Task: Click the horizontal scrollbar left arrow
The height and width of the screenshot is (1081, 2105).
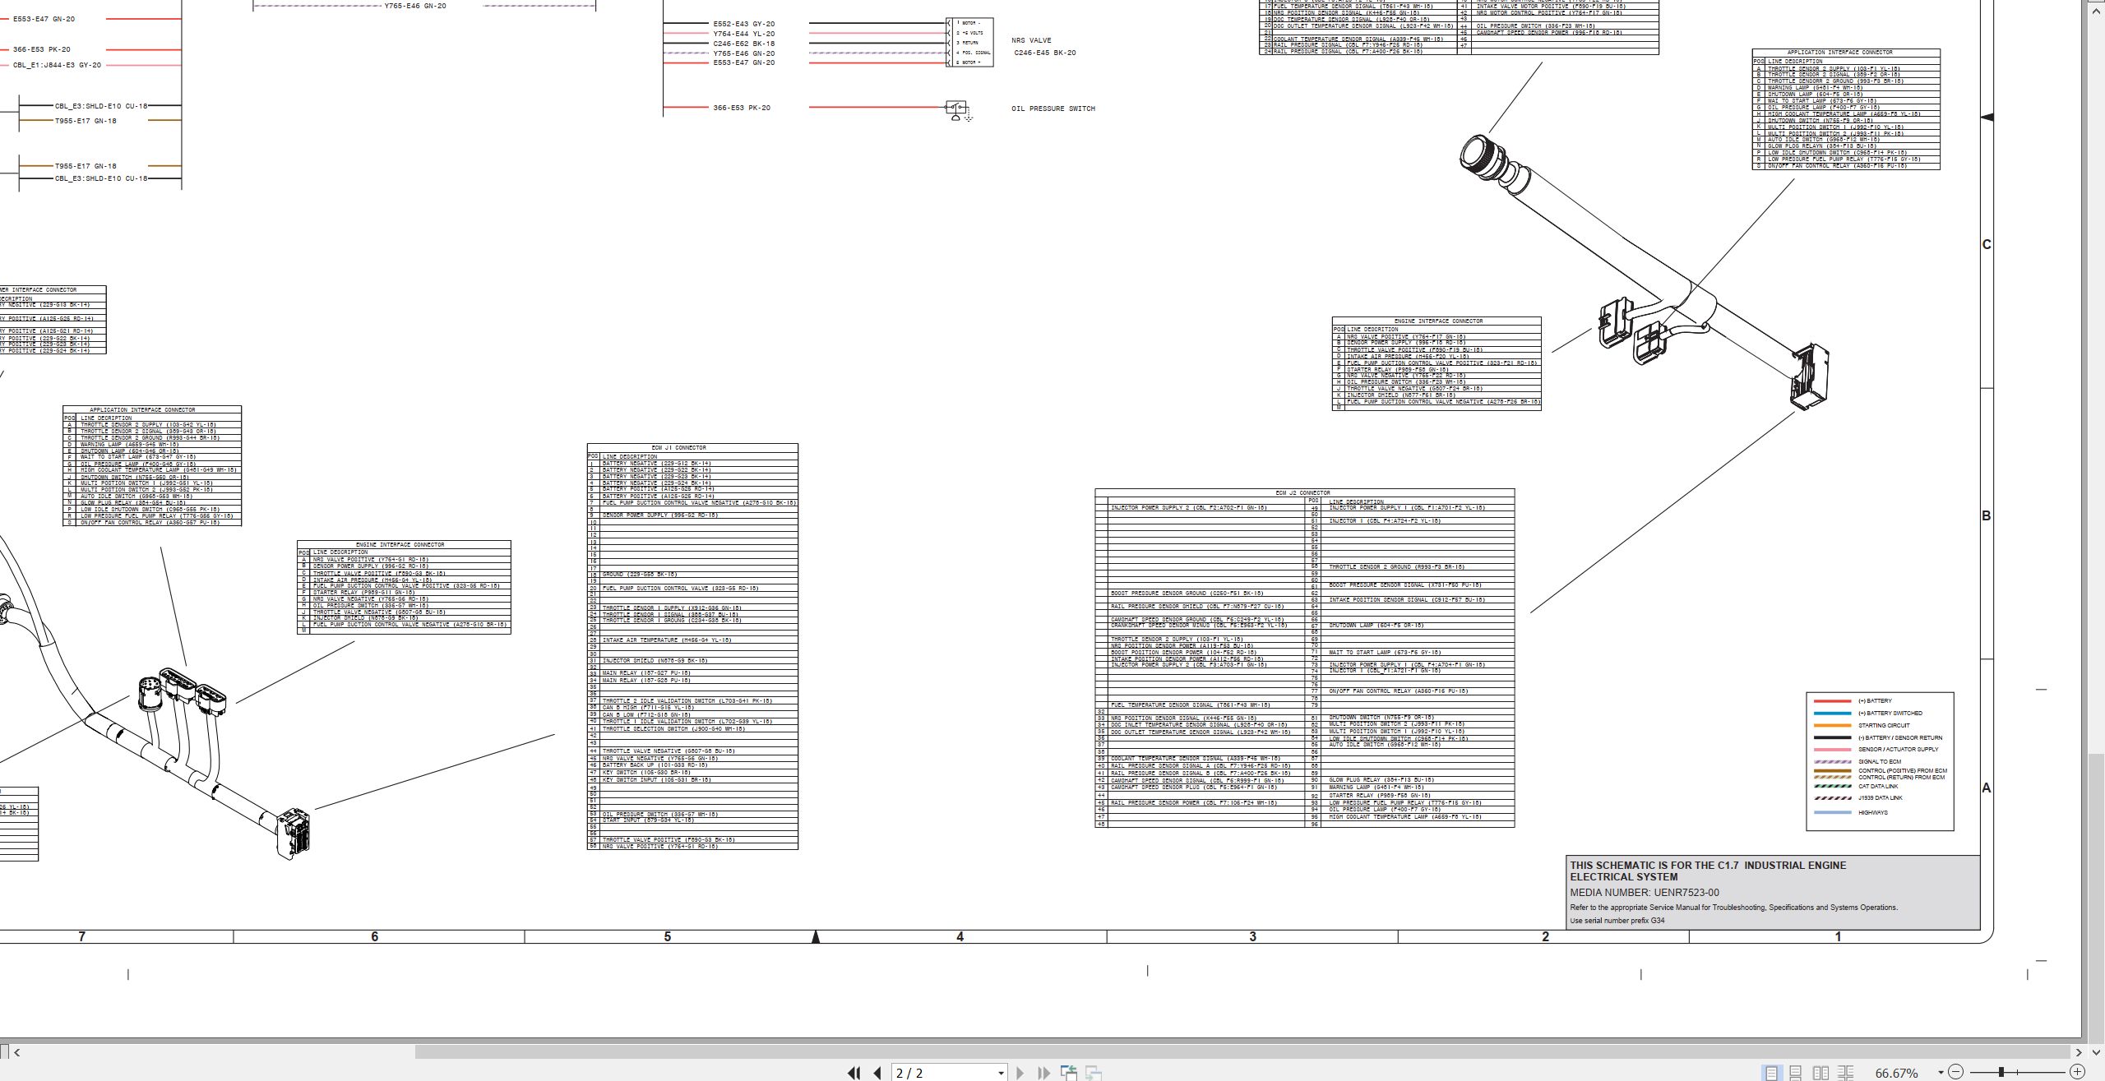Action: click(16, 1051)
